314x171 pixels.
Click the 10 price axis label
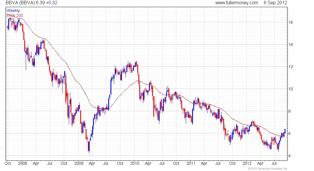[x=291, y=89]
